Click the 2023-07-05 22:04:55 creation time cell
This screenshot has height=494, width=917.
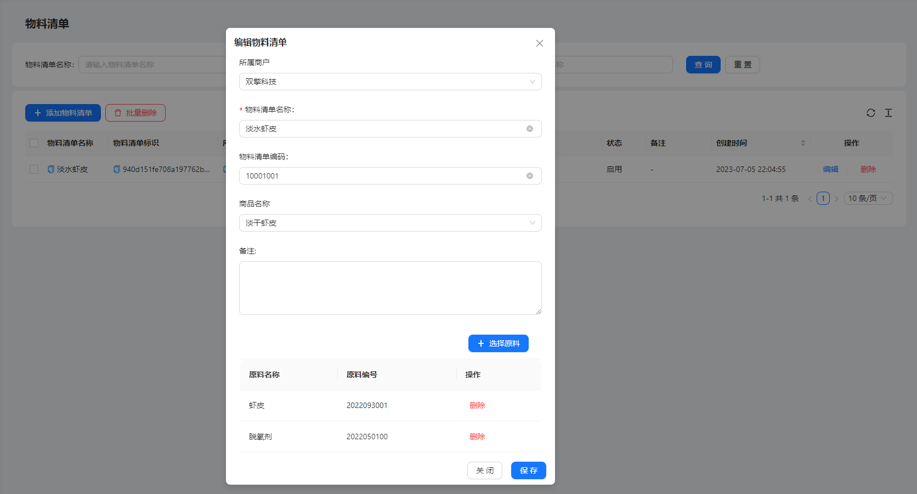751,169
